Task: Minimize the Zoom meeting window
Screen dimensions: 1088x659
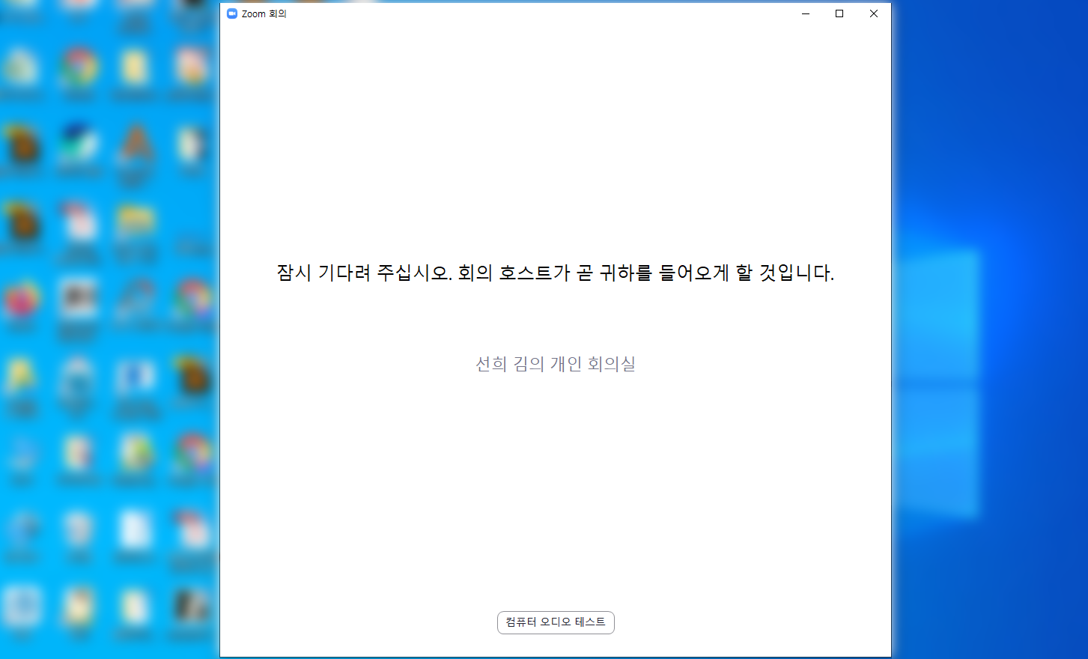Action: (806, 13)
